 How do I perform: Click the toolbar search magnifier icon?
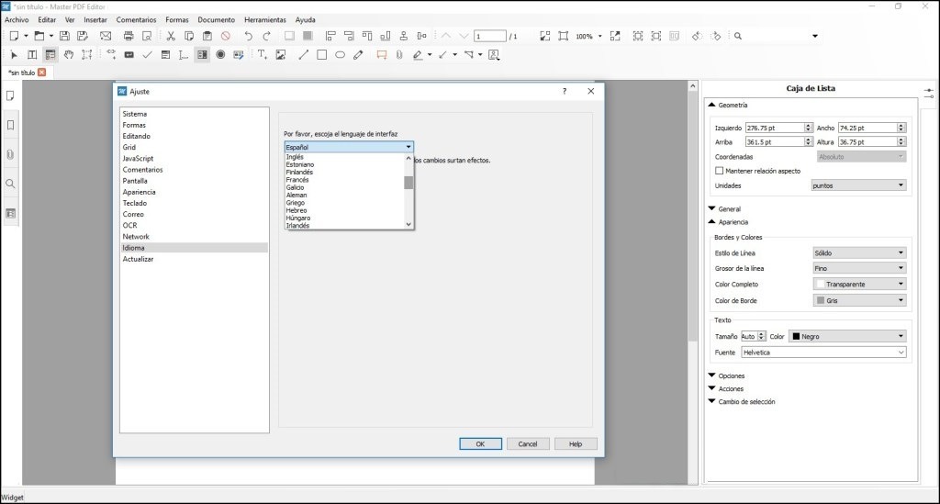pyautogui.click(x=738, y=36)
